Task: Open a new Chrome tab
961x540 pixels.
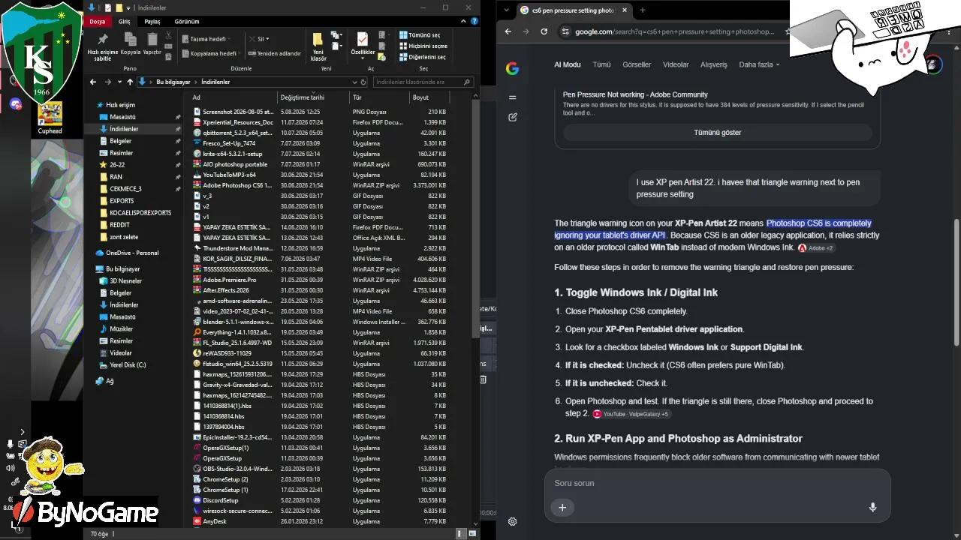Action: click(642, 10)
